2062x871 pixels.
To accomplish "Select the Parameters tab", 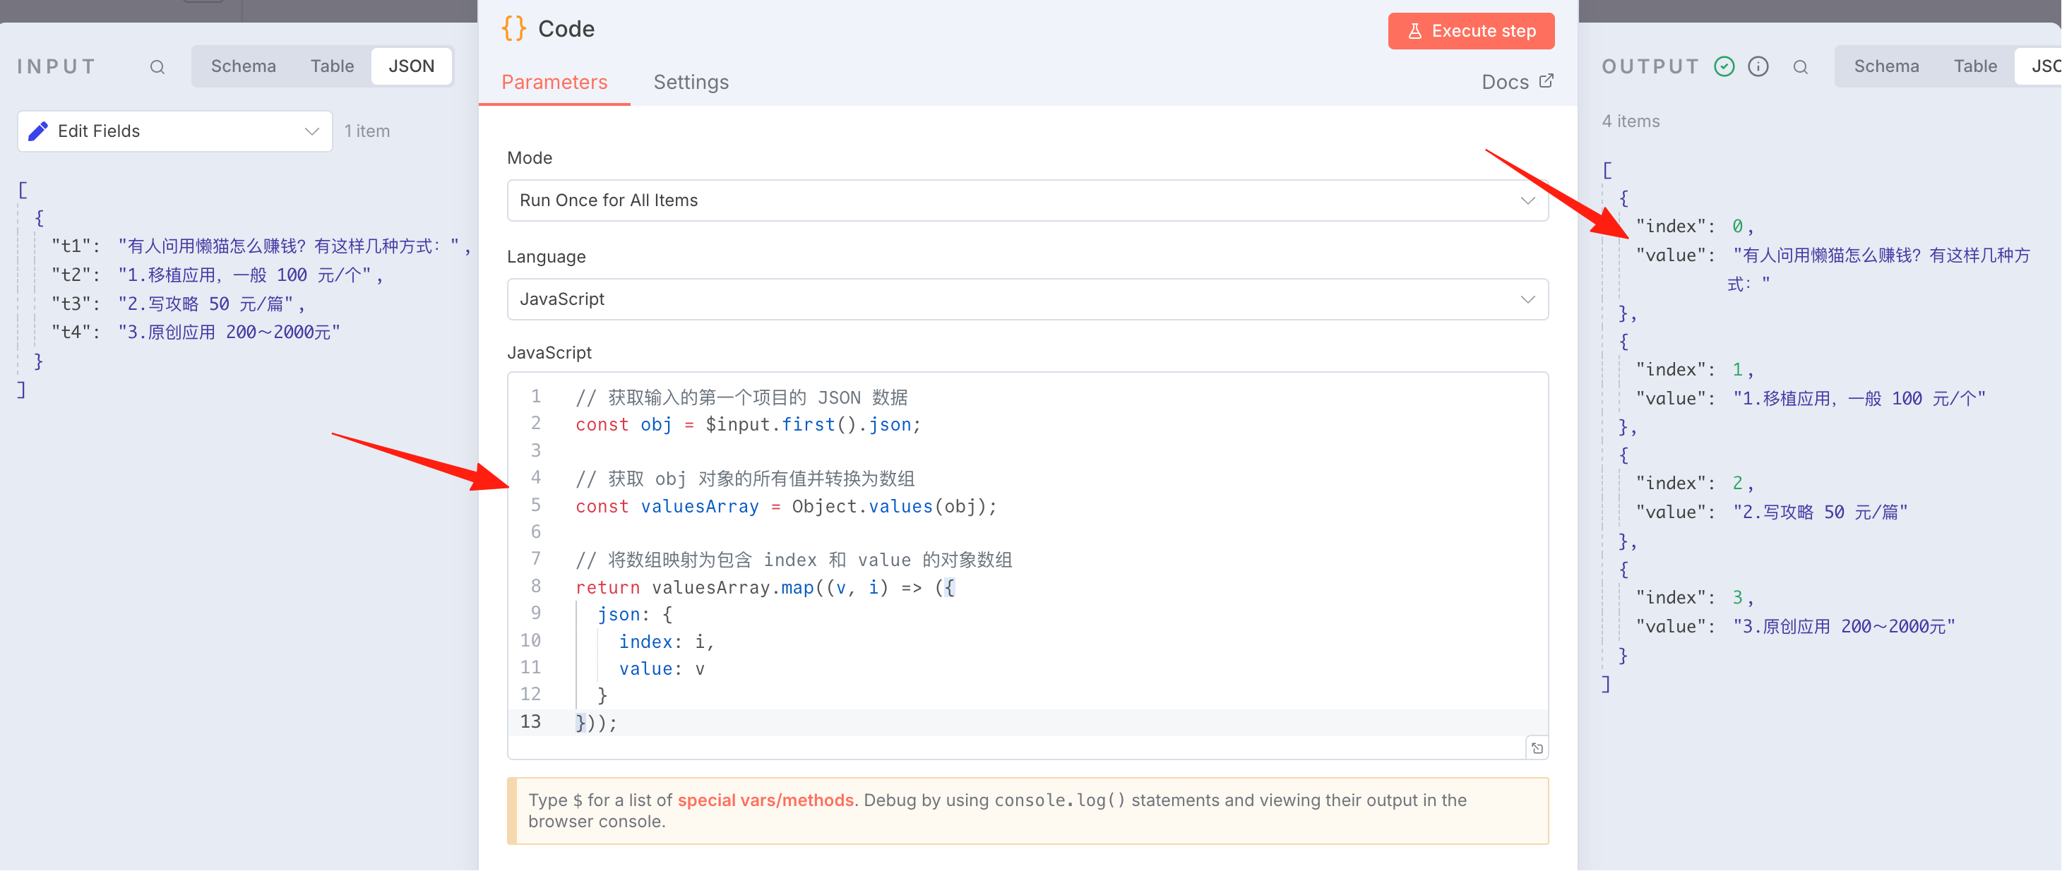I will coord(554,83).
